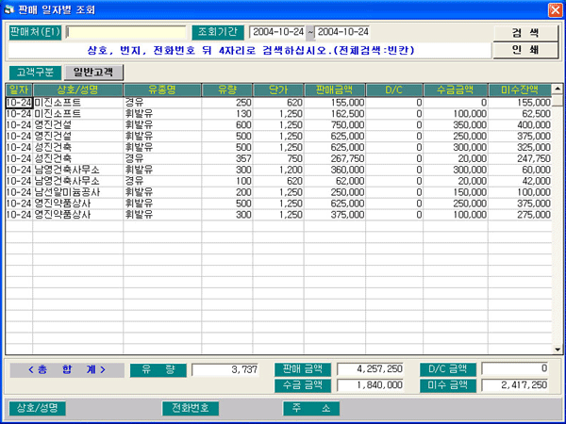Select the 영진건설 row with 750,000 sales

[x=278, y=125]
